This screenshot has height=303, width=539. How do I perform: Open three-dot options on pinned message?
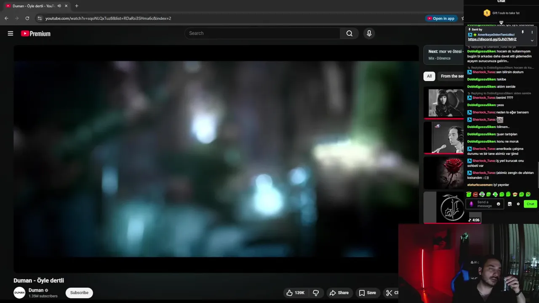pyautogui.click(x=532, y=32)
